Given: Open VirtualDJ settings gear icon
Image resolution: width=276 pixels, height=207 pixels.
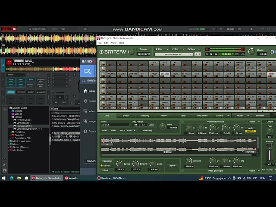Looking at the screenshot, I should [251, 29].
